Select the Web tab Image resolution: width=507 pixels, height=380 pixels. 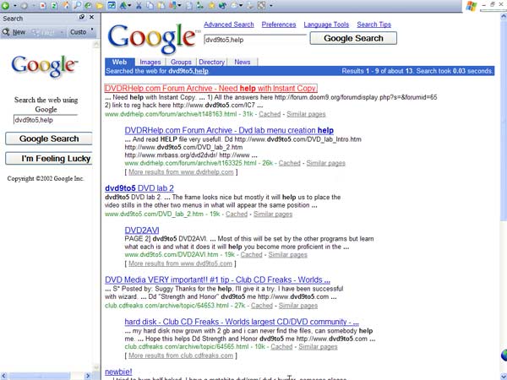point(119,62)
